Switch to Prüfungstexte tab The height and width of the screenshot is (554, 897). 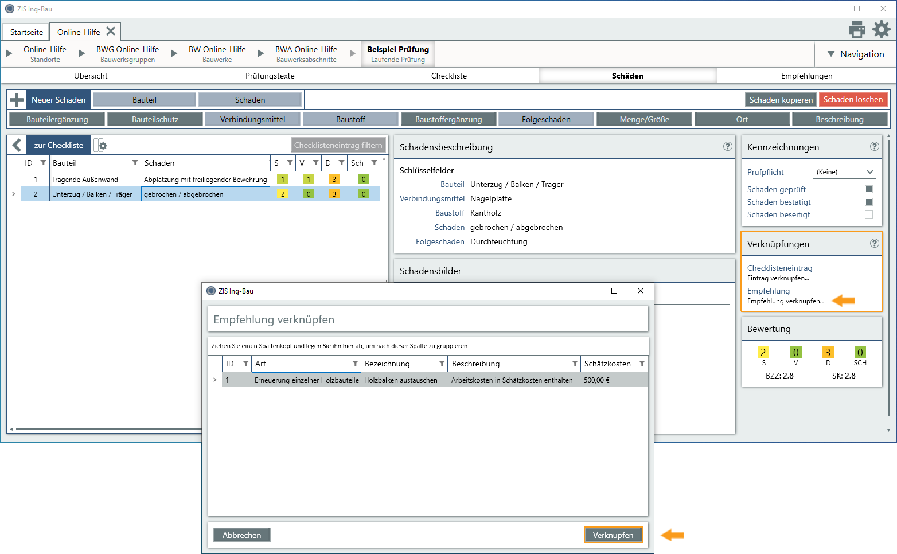tap(270, 76)
